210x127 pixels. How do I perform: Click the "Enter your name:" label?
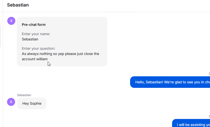click(36, 34)
